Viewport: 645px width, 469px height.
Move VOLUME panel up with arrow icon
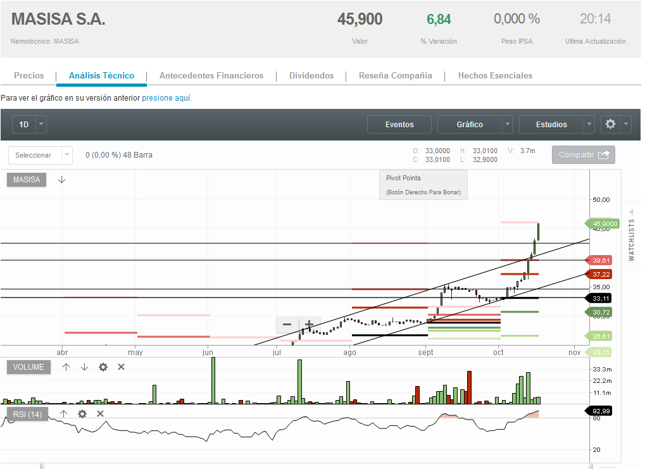pyautogui.click(x=66, y=367)
